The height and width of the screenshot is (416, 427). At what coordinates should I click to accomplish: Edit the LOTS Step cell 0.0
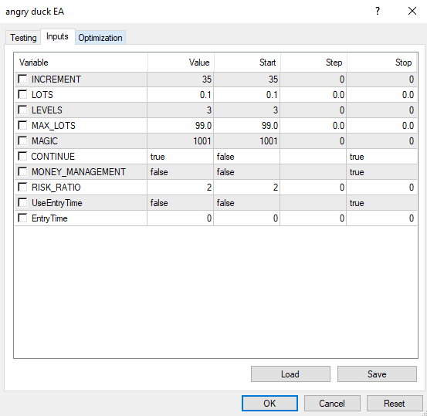pos(313,94)
